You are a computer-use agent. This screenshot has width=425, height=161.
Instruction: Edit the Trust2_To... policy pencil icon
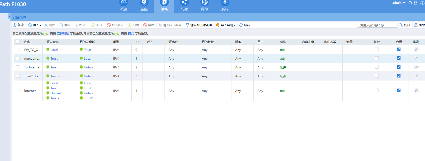[x=416, y=76]
